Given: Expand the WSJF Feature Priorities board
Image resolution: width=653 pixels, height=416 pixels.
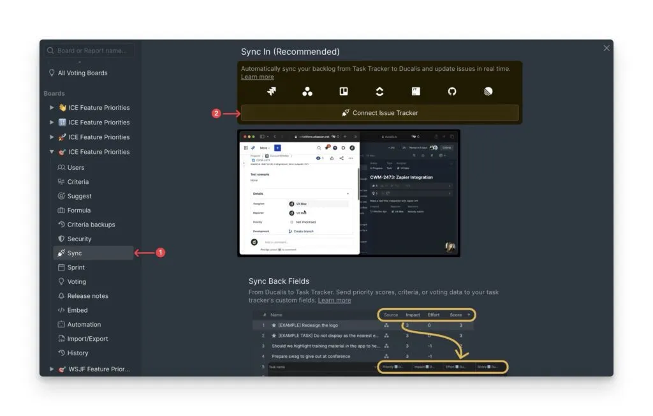Looking at the screenshot, I should [x=52, y=369].
